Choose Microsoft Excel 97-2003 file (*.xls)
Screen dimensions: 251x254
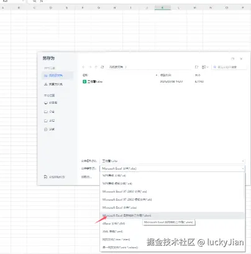(x=172, y=191)
